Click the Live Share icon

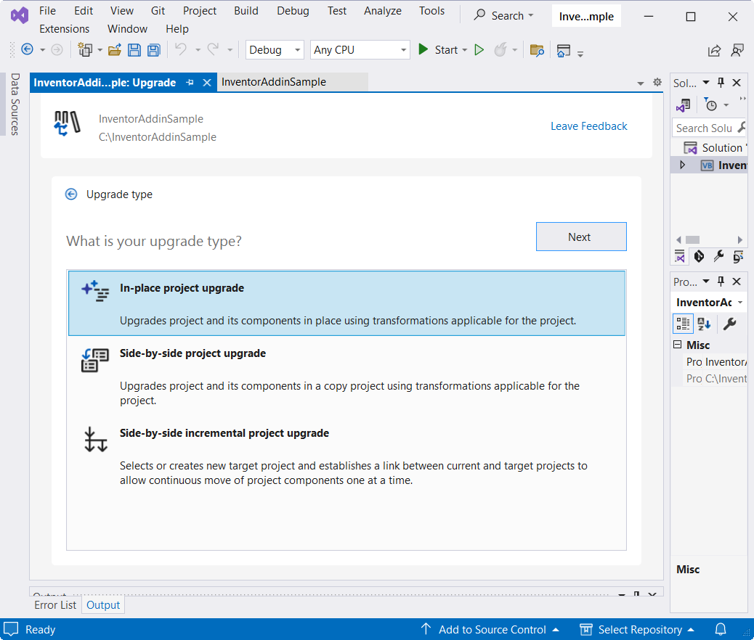click(714, 50)
